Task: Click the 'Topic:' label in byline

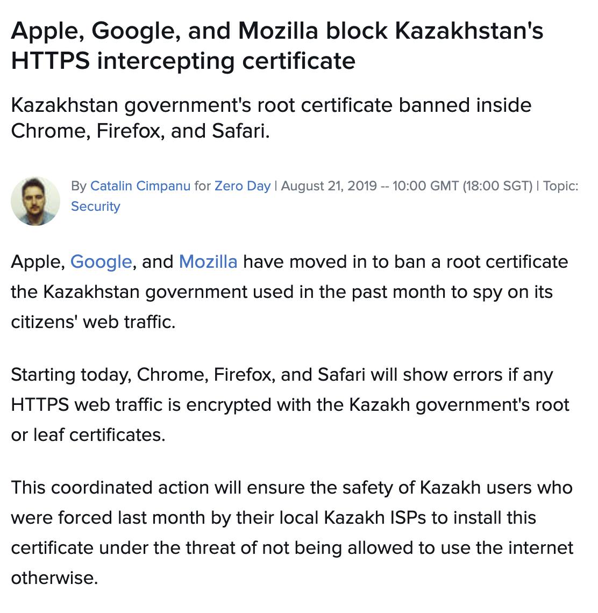Action: point(560,186)
